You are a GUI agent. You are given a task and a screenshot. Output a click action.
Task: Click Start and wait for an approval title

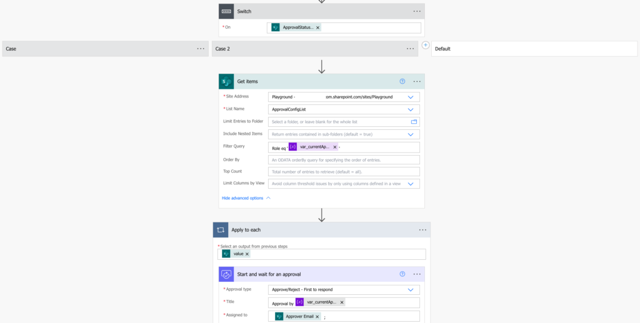point(269,274)
